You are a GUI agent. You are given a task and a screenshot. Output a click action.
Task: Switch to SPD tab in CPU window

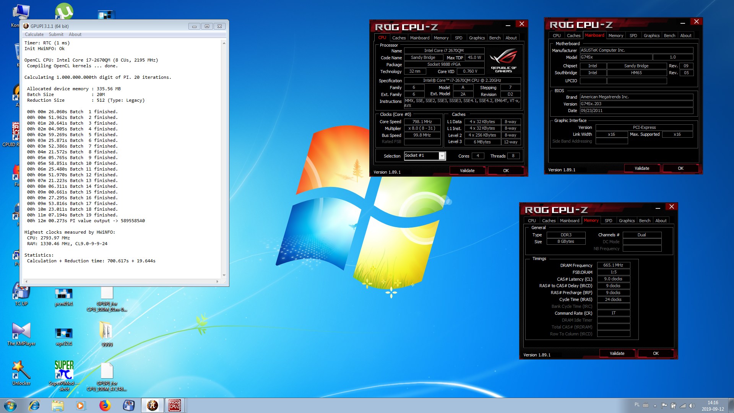(458, 38)
